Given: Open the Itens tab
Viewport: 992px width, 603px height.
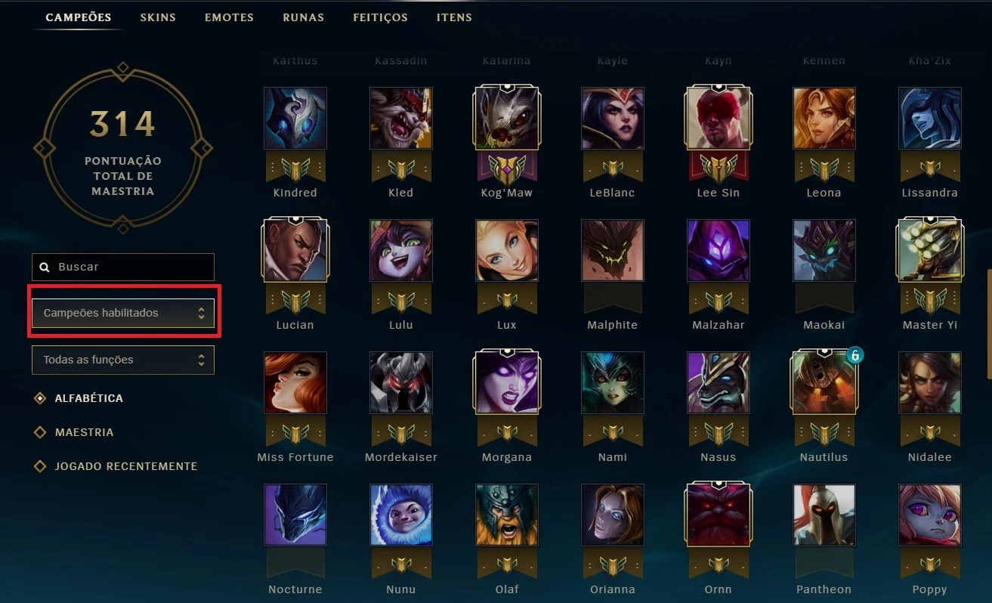Looking at the screenshot, I should [x=454, y=17].
